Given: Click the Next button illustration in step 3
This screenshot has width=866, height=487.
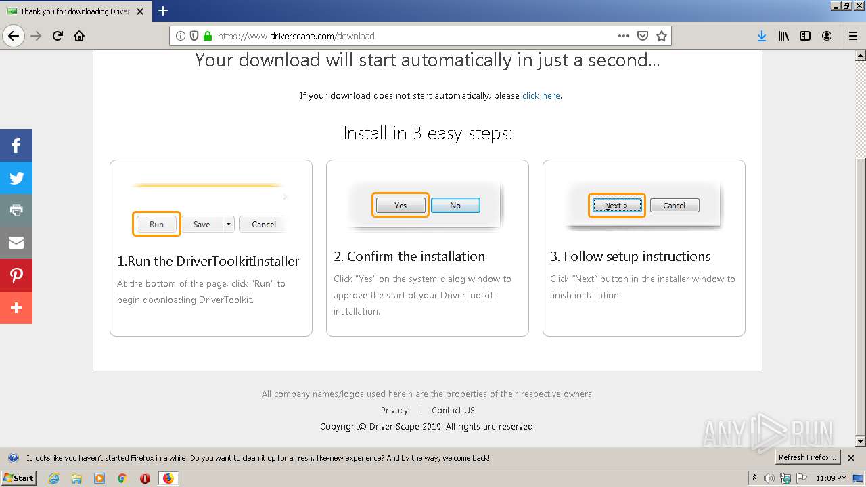Looking at the screenshot, I should pyautogui.click(x=616, y=206).
